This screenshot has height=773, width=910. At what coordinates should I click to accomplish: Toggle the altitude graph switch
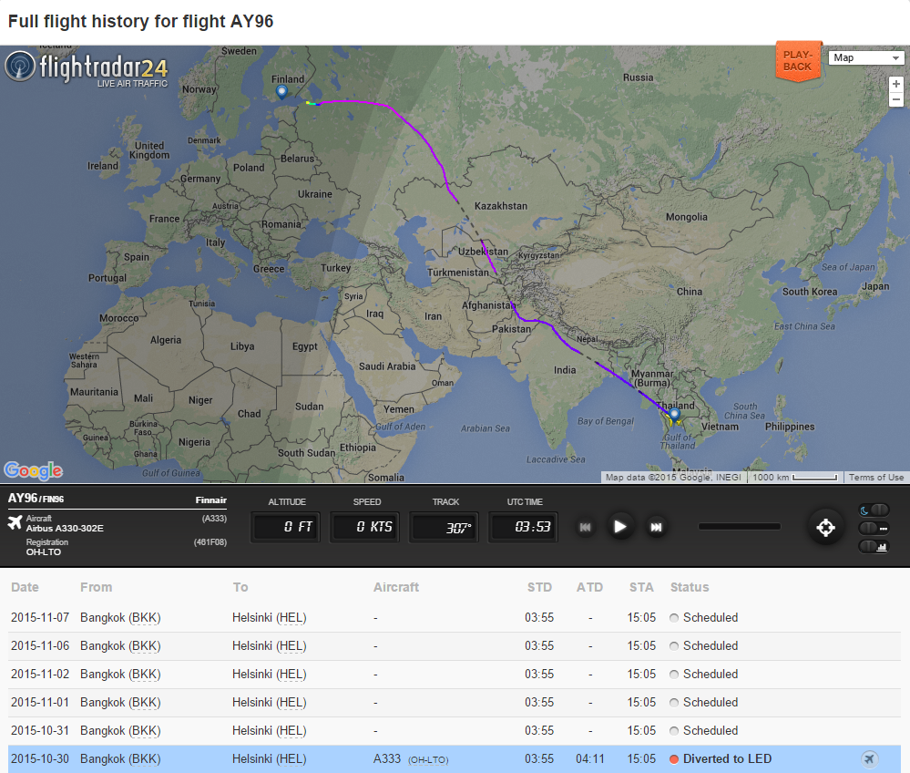pos(874,546)
